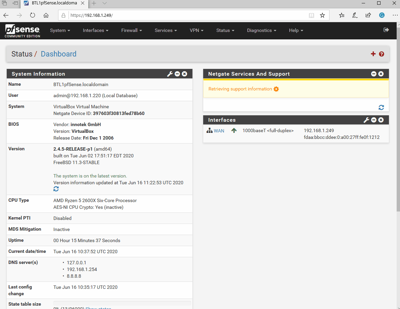This screenshot has height=309, width=400.
Task: Open the favorites hub icon
Action: 342,15
